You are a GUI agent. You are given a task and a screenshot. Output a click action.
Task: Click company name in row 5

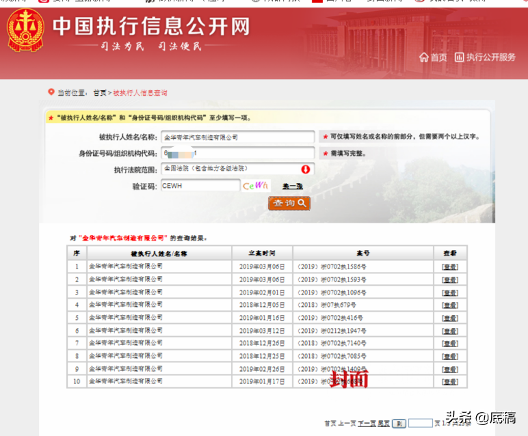[126, 318]
